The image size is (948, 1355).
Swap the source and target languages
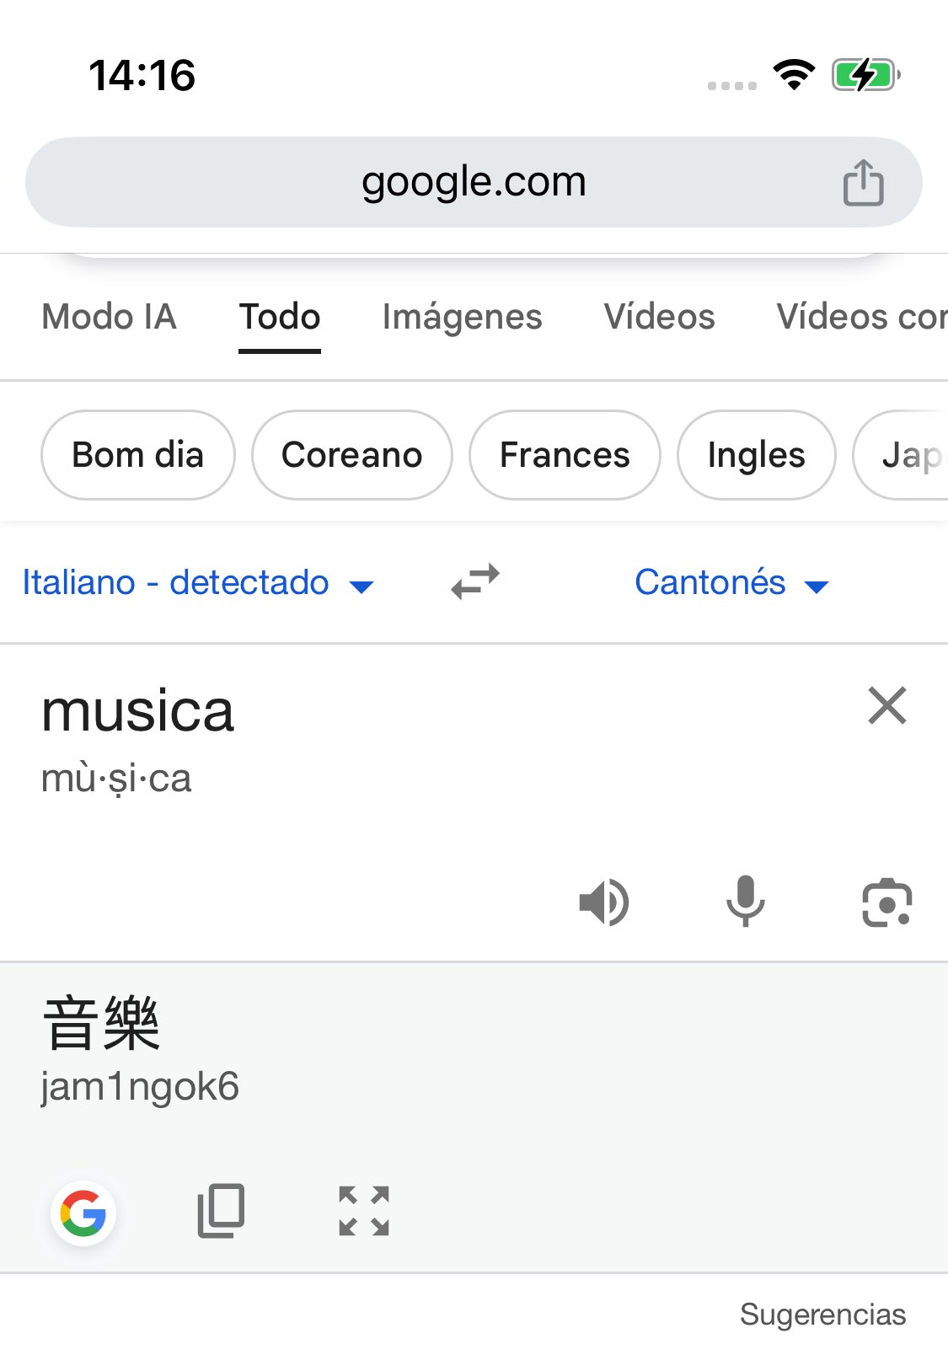(x=475, y=582)
